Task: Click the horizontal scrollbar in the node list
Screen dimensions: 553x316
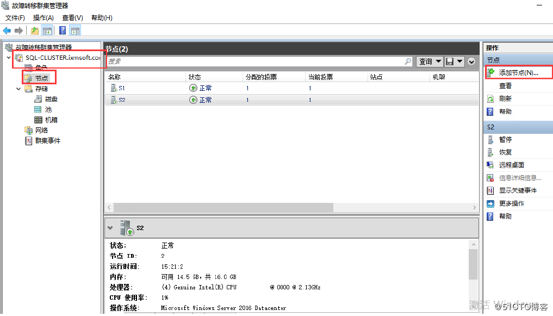Action: point(223,207)
